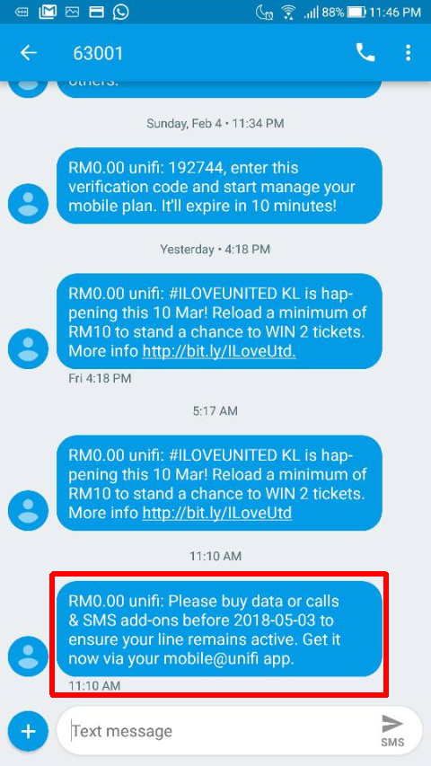Image resolution: width=431 pixels, height=766 pixels.
Task: Tap the WhatsApp notification icon in status bar
Action: (x=120, y=12)
